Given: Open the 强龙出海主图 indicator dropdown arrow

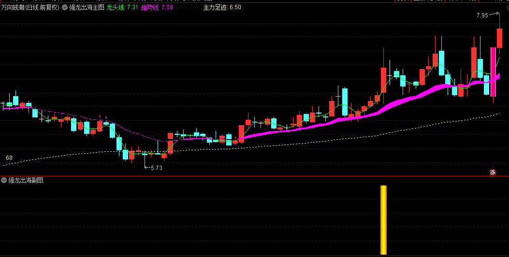Looking at the screenshot, I should pos(65,7).
